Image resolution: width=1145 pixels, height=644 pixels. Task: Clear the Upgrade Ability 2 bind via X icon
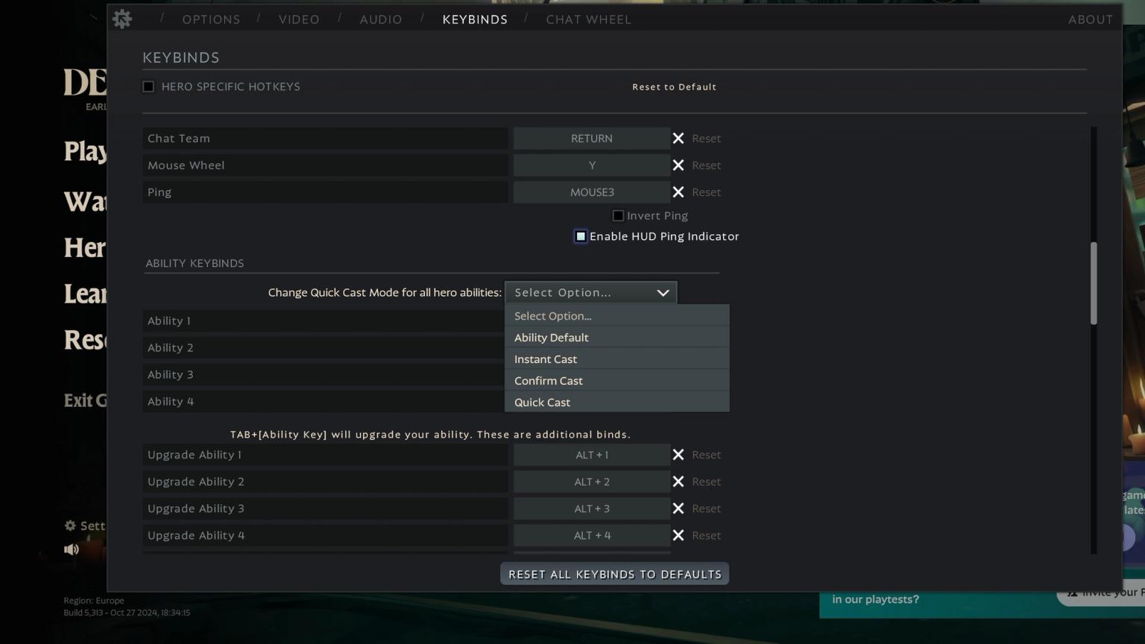[x=678, y=482]
